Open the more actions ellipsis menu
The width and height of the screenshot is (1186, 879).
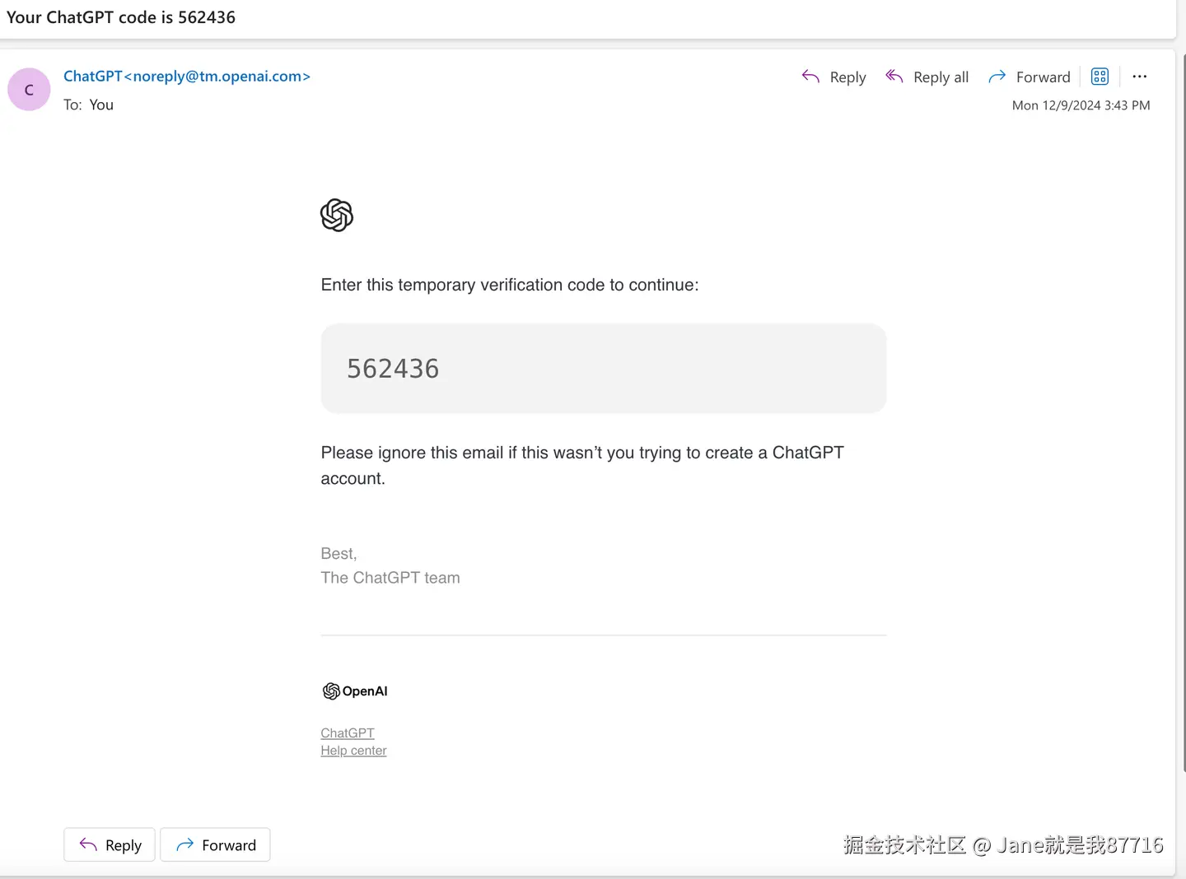click(1139, 77)
